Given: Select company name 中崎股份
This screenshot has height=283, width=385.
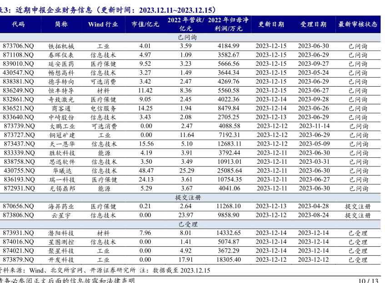Looking at the screenshot, I should coord(61,117).
